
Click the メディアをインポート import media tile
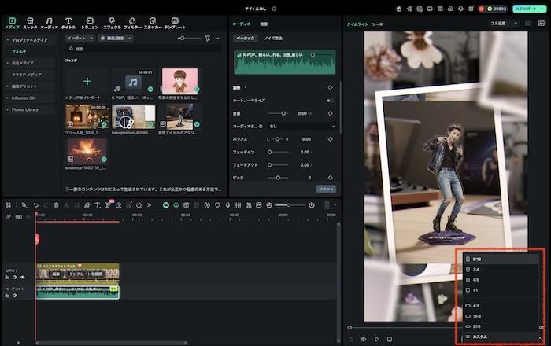coord(87,81)
